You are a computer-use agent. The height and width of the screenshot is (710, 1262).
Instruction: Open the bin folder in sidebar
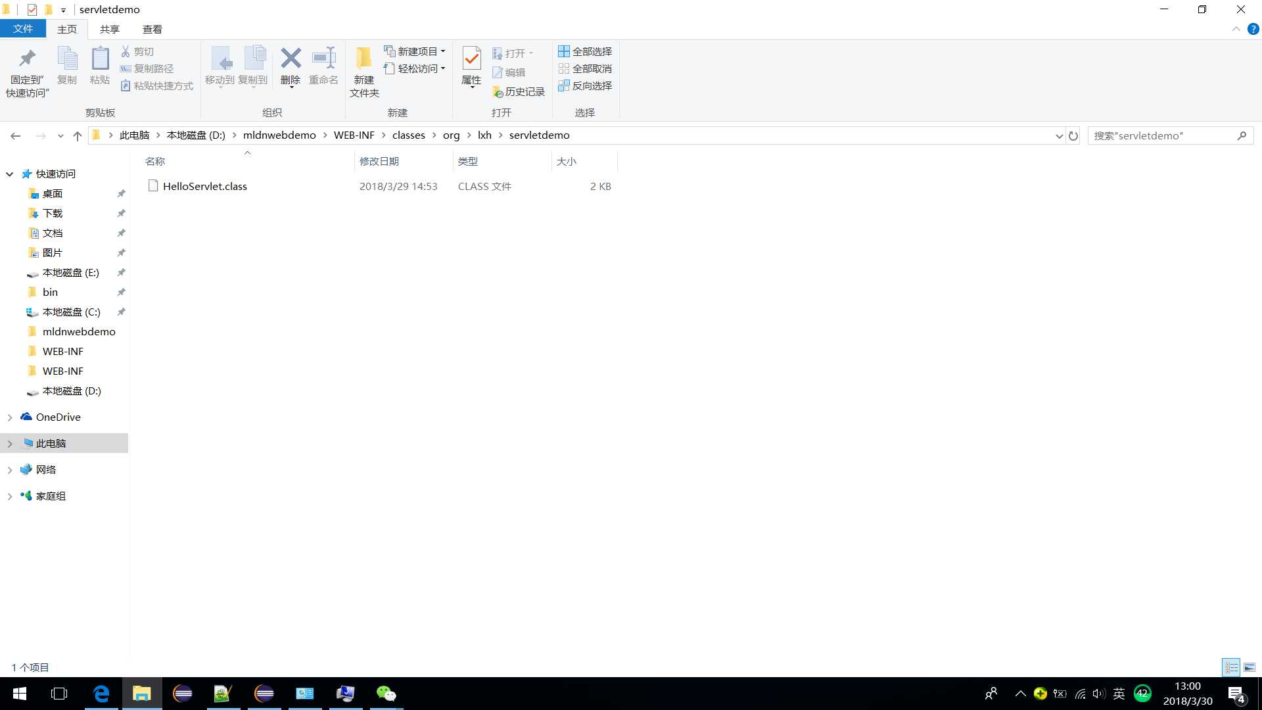tap(50, 293)
